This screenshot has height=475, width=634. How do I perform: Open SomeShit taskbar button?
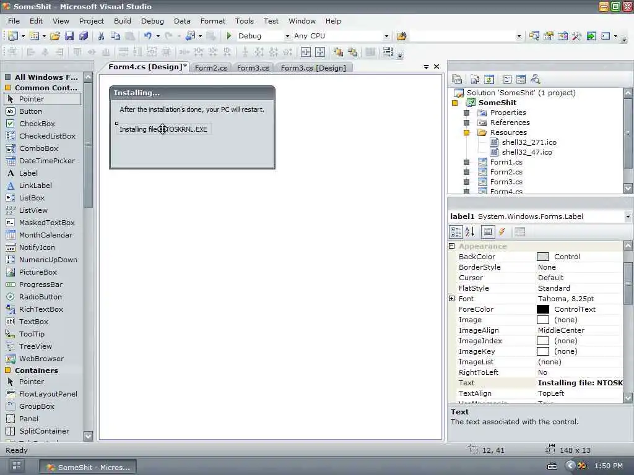pyautogui.click(x=88, y=468)
